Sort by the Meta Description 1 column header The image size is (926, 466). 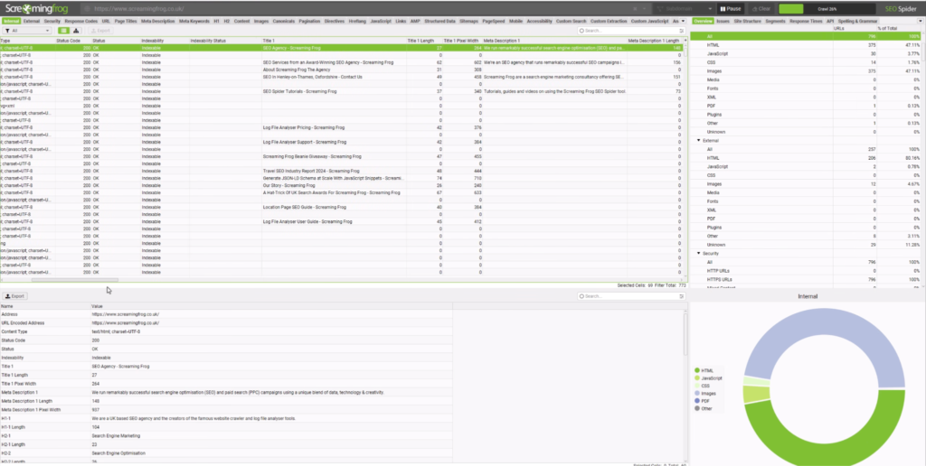554,41
